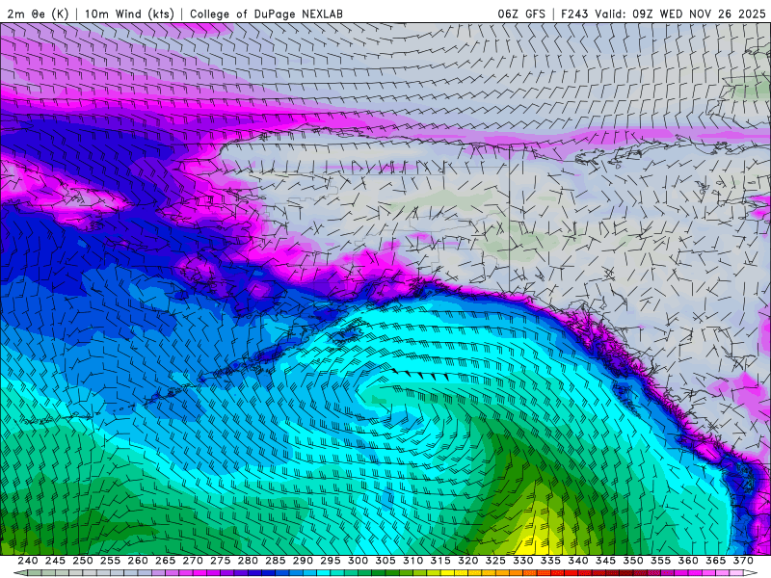Click the 295 legend number
Screen dimensions: 771x578
coord(331,561)
